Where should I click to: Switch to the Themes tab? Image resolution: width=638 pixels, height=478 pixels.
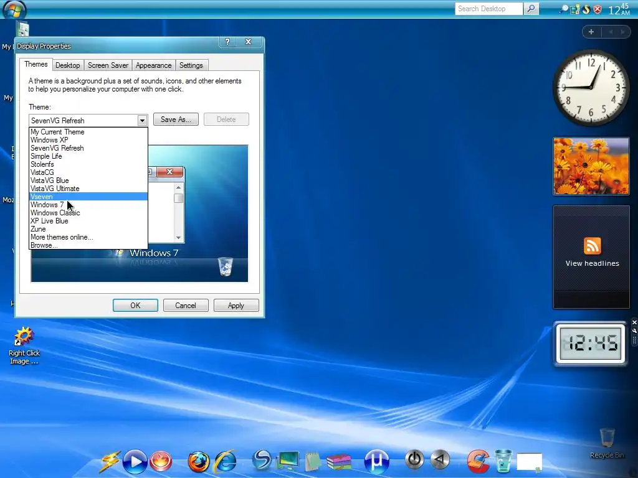point(36,64)
